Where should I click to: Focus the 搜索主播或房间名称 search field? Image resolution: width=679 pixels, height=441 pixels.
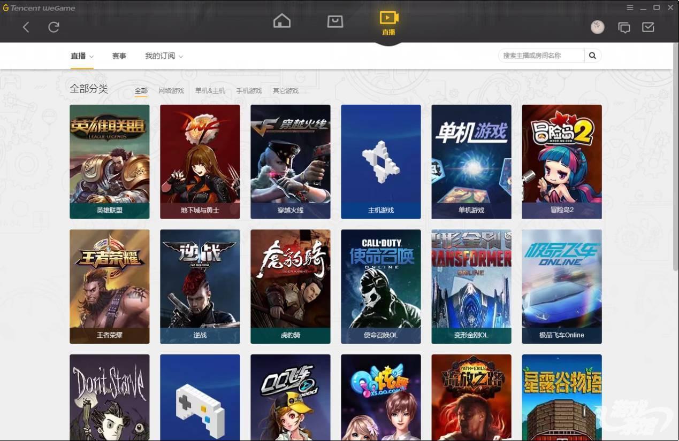pyautogui.click(x=541, y=56)
